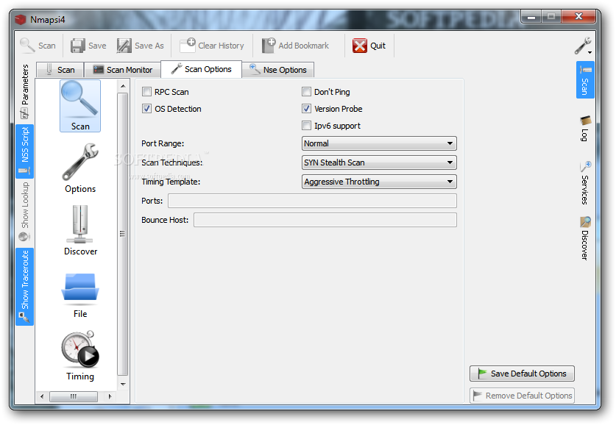This screenshot has width=616, height=425.
Task: Click the Clear History icon
Action: 188,45
